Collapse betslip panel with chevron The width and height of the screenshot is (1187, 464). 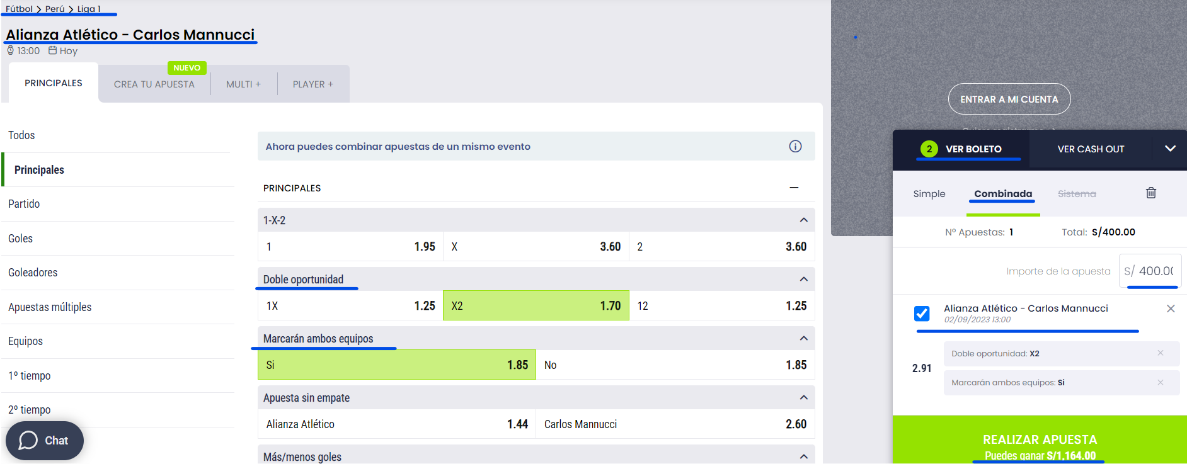click(x=1170, y=149)
